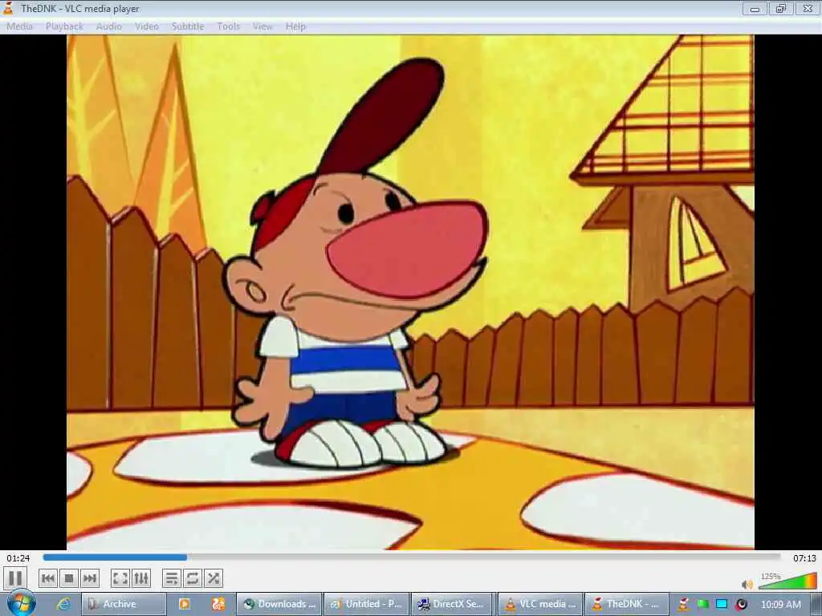Open the Playback menu
822x616 pixels.
click(64, 26)
